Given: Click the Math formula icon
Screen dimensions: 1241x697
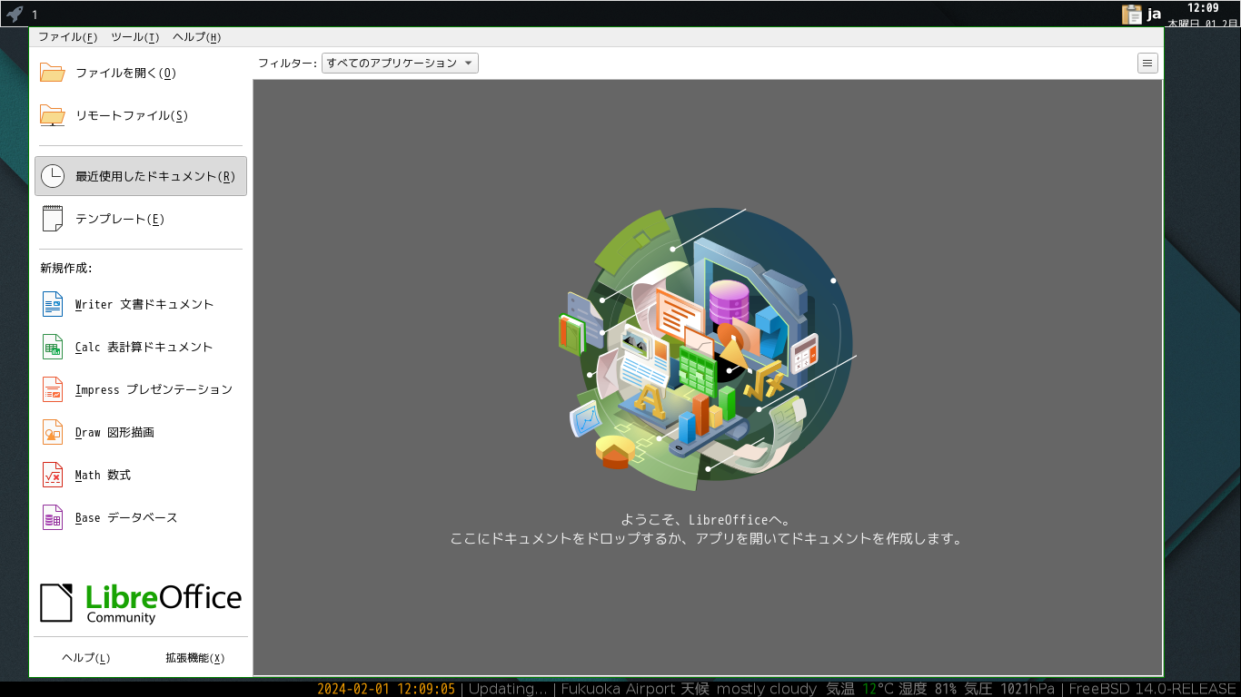Looking at the screenshot, I should coord(53,475).
